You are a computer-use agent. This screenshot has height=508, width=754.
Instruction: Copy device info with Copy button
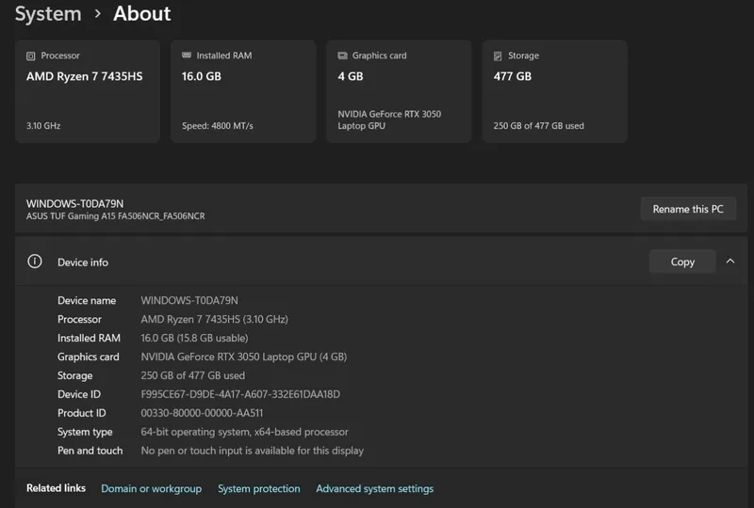point(682,262)
